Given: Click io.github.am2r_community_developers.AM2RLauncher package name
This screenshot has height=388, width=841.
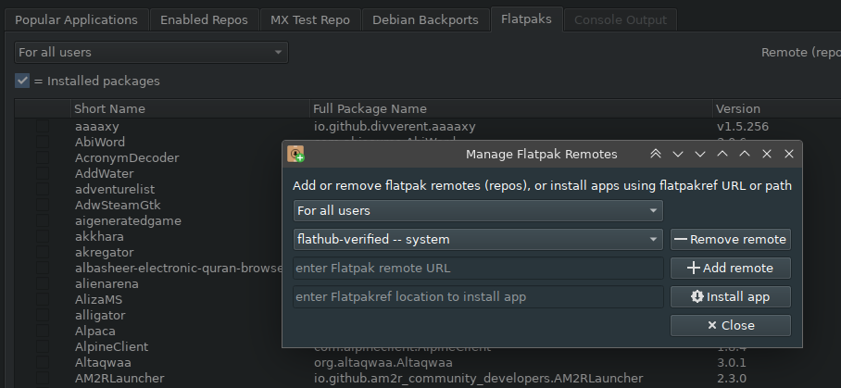Looking at the screenshot, I should click(x=479, y=379).
